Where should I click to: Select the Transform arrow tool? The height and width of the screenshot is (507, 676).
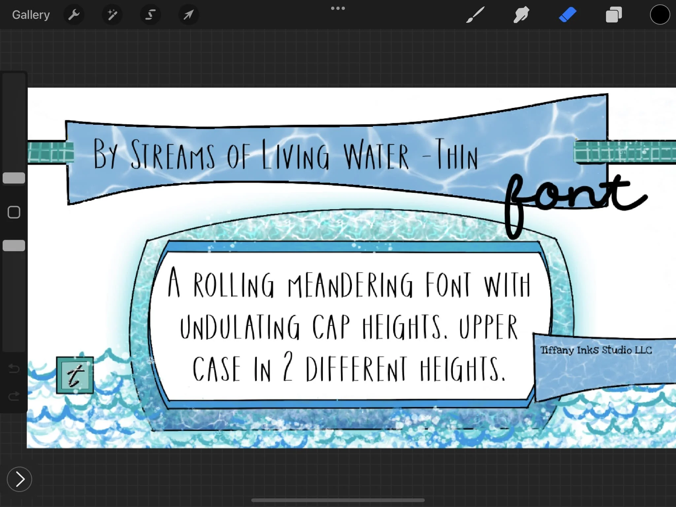[188, 15]
